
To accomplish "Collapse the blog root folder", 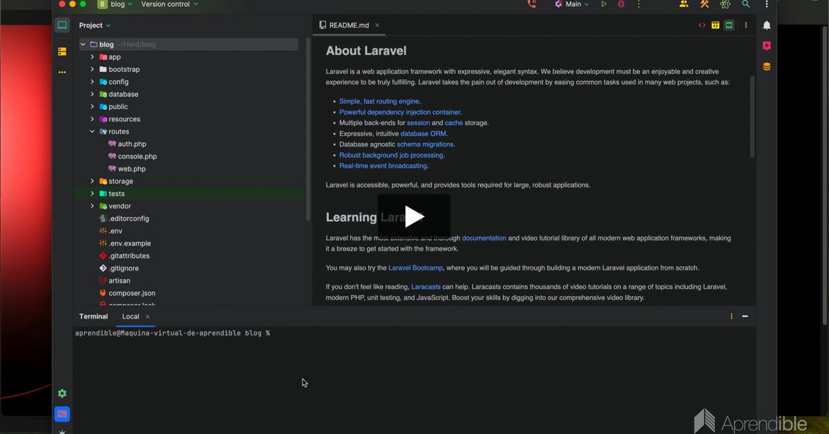I will (x=83, y=44).
